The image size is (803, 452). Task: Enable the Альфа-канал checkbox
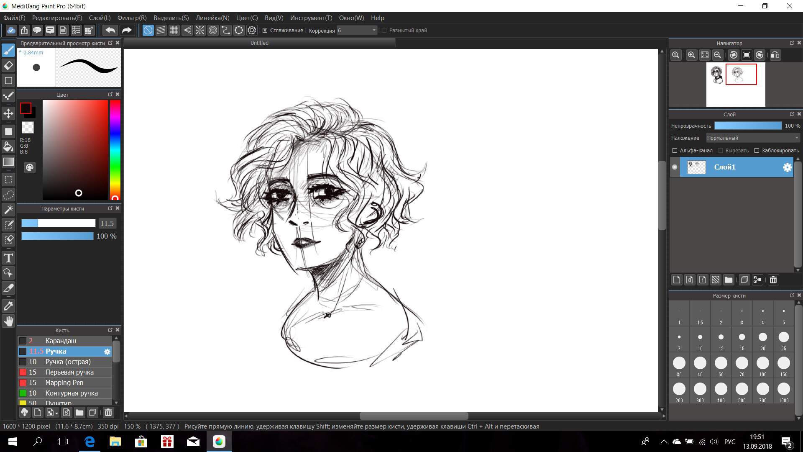pos(675,150)
